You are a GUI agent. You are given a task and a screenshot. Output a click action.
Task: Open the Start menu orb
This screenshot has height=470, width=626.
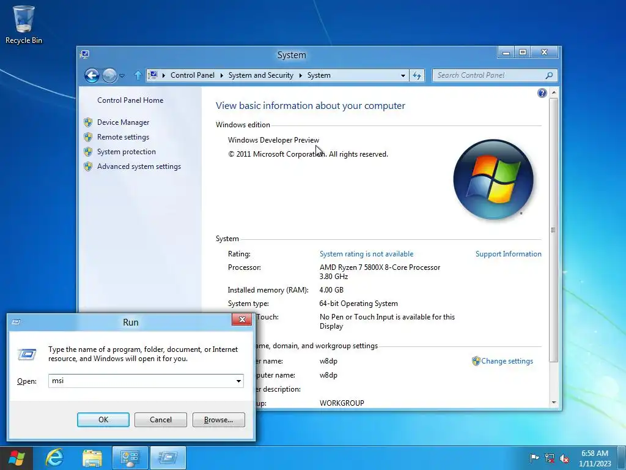click(x=17, y=458)
